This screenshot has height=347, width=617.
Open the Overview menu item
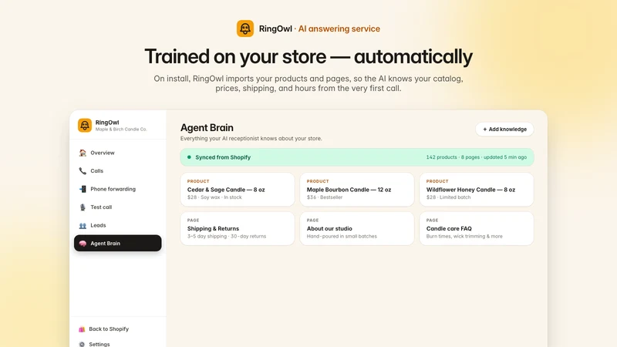coord(118,153)
